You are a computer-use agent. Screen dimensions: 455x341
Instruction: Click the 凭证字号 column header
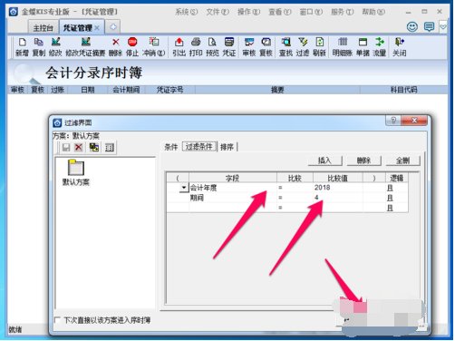[170, 90]
